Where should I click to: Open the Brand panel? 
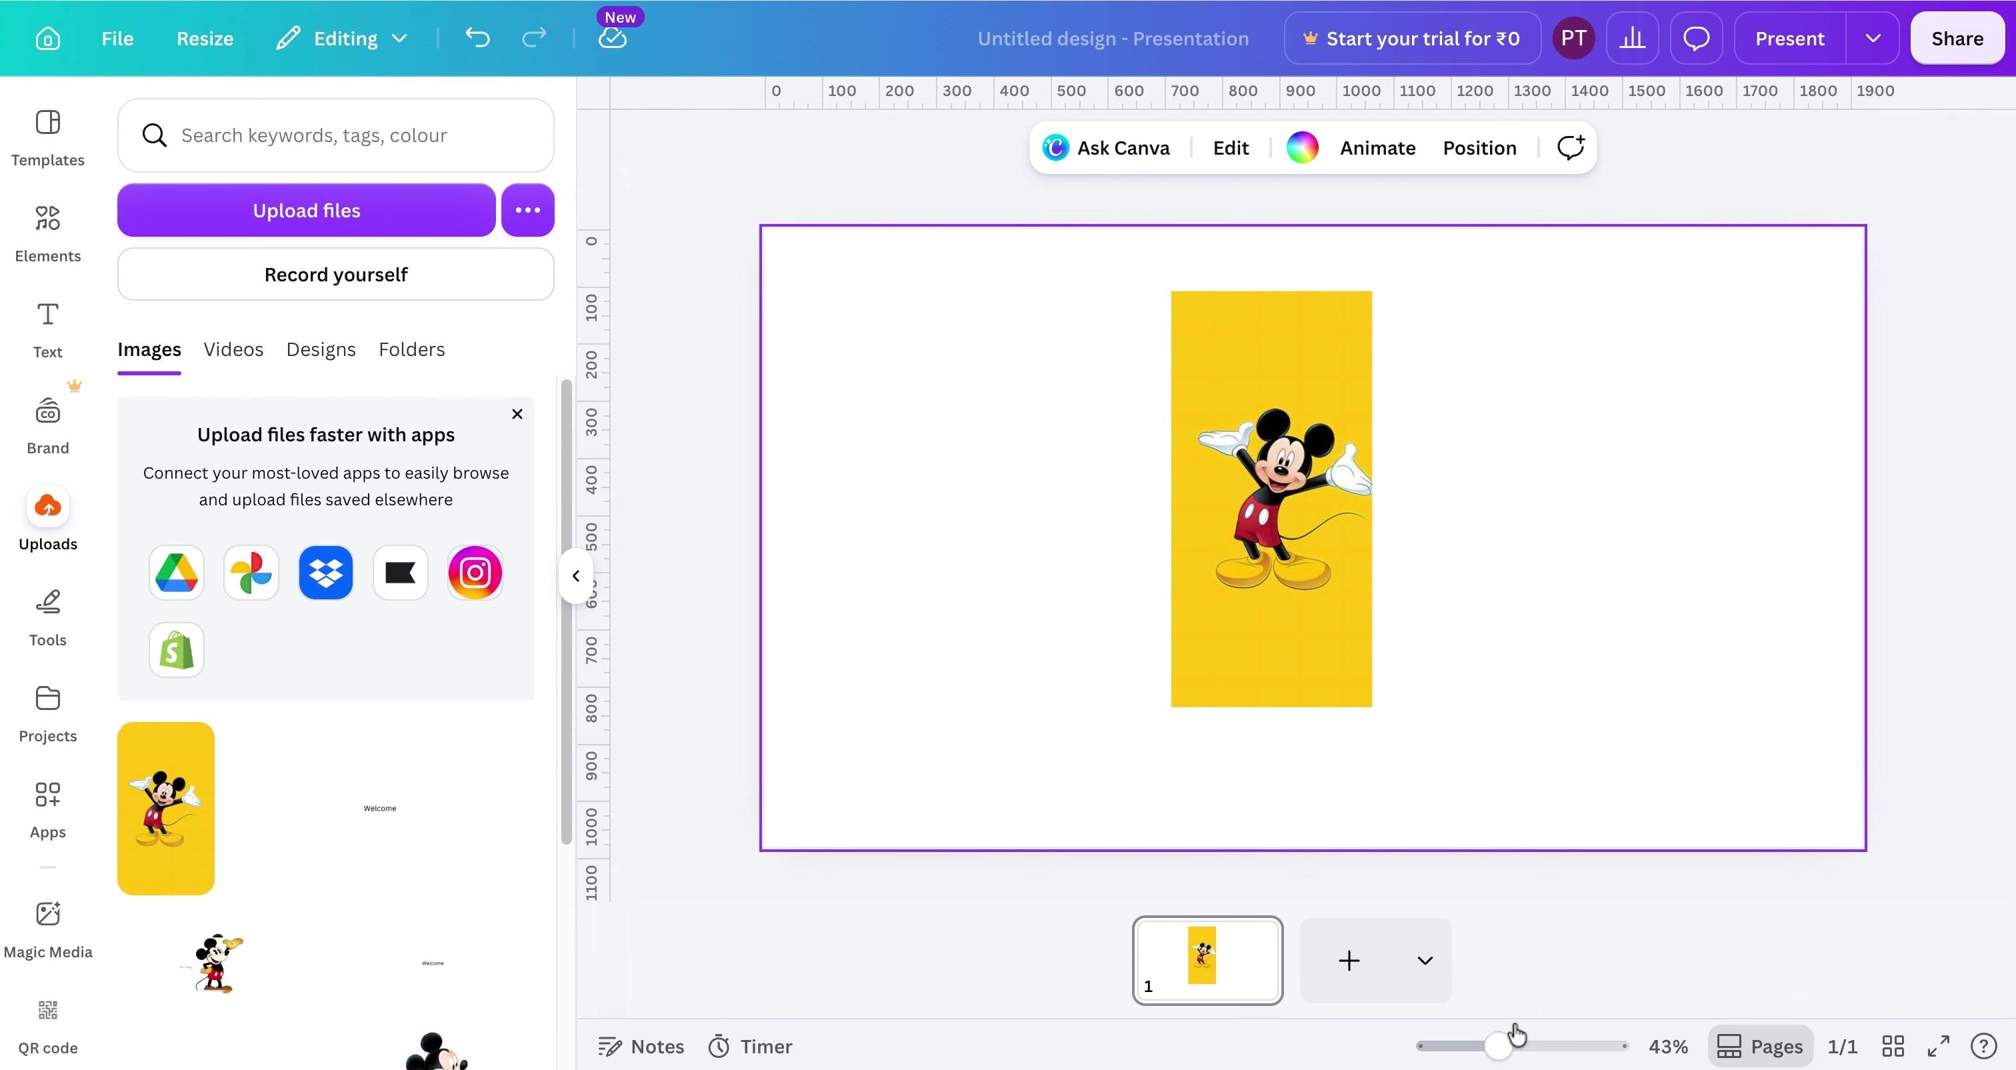coord(48,426)
